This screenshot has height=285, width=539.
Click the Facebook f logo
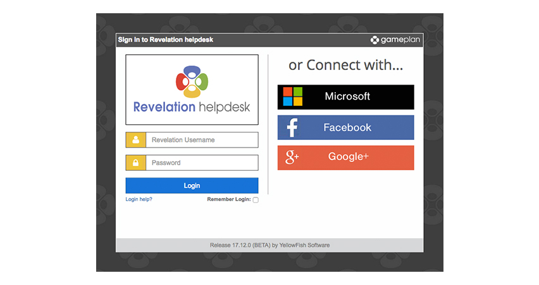(x=292, y=127)
